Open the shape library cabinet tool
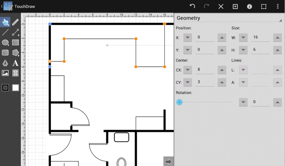The height and width of the screenshot is (166, 285). click(x=15, y=73)
